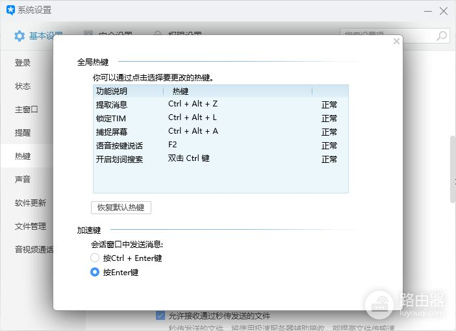Close the hotkey popup with its X

point(396,42)
